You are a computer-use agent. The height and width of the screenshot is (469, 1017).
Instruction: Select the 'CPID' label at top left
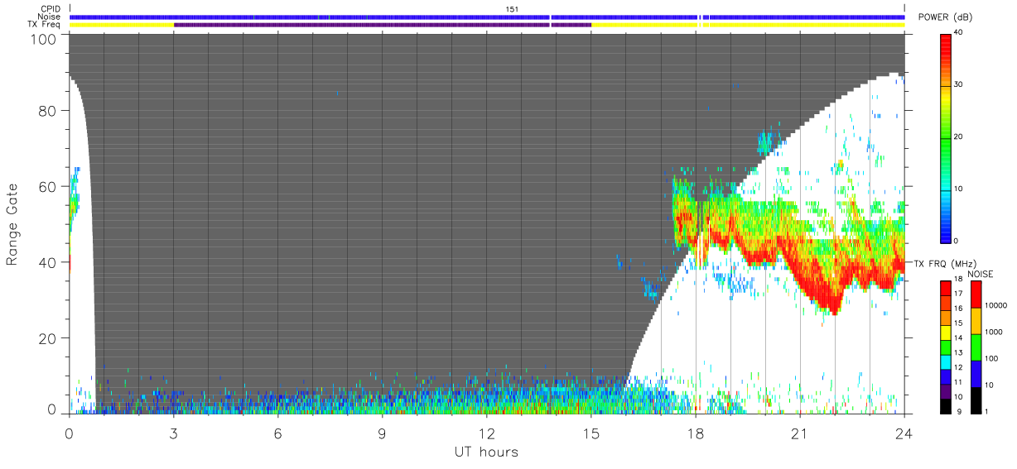point(51,8)
